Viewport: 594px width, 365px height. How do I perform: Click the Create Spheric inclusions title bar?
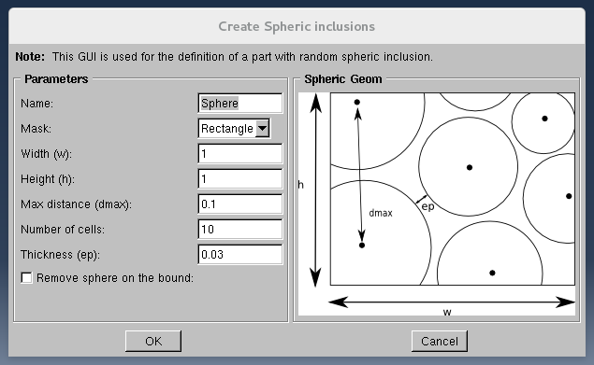[297, 26]
